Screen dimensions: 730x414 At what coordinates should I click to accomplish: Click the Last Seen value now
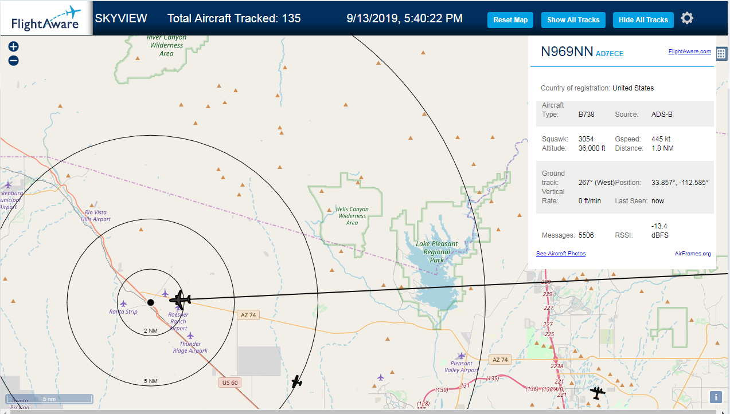pyautogui.click(x=657, y=201)
